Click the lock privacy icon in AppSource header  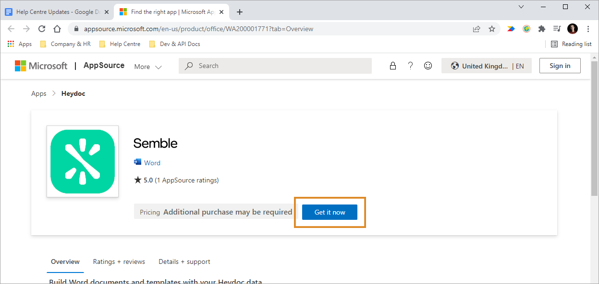click(393, 66)
